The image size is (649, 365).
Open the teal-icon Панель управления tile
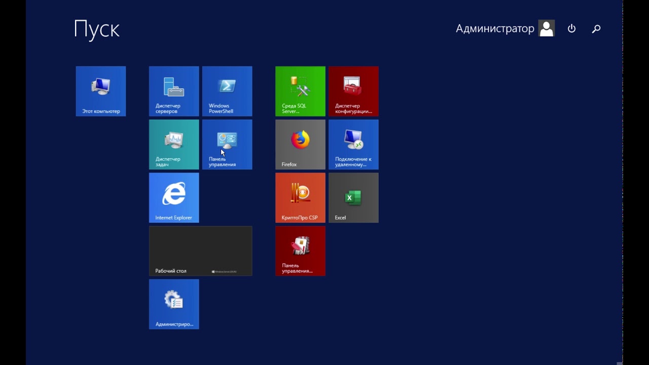(x=227, y=144)
